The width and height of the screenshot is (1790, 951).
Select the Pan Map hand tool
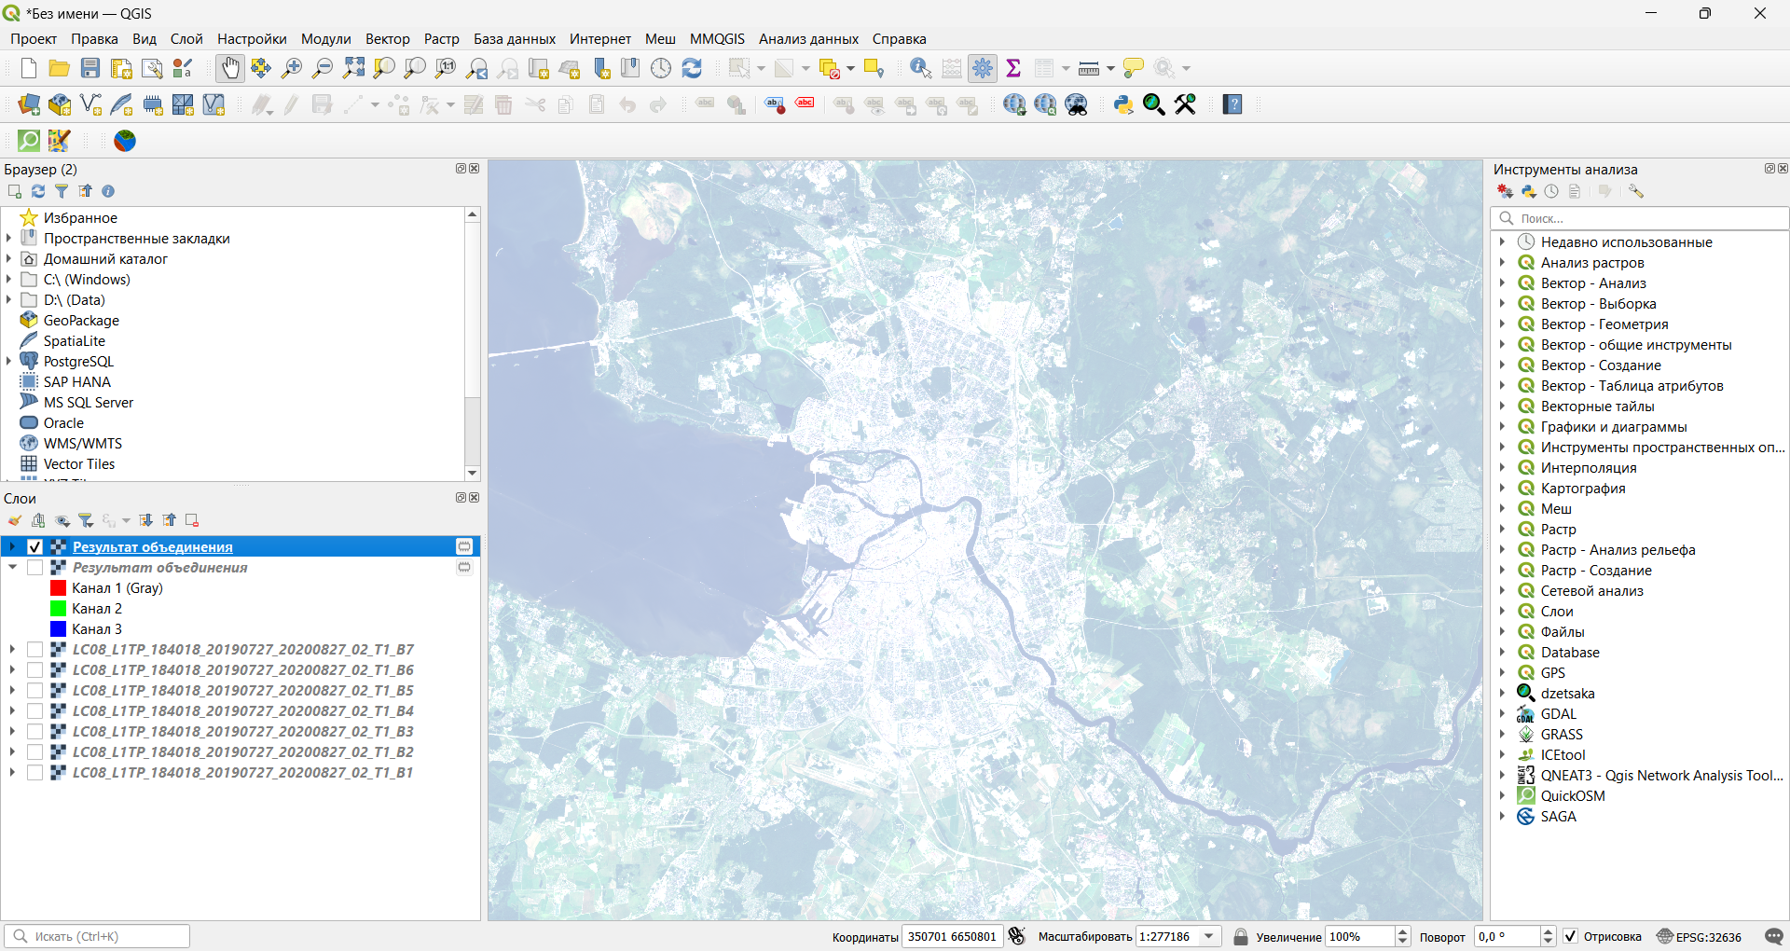(x=229, y=68)
